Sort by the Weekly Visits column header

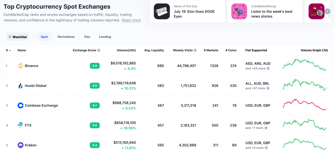pos(183,50)
